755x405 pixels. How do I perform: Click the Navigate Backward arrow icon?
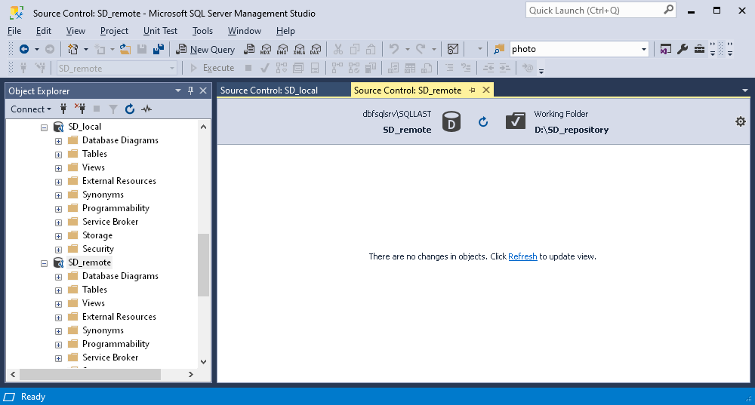tap(23, 49)
